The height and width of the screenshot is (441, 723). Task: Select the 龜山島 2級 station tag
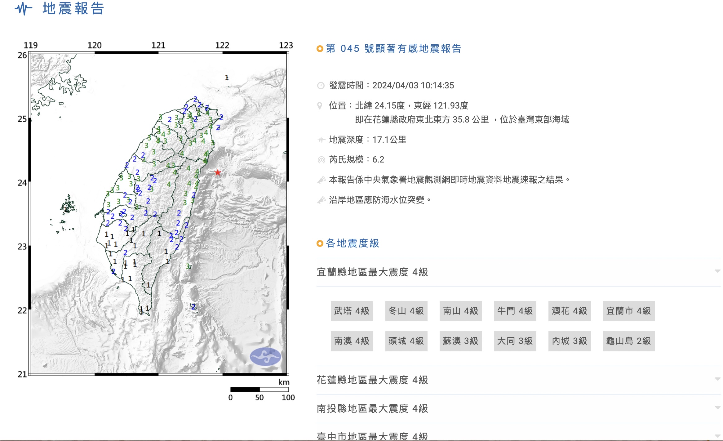coord(628,341)
